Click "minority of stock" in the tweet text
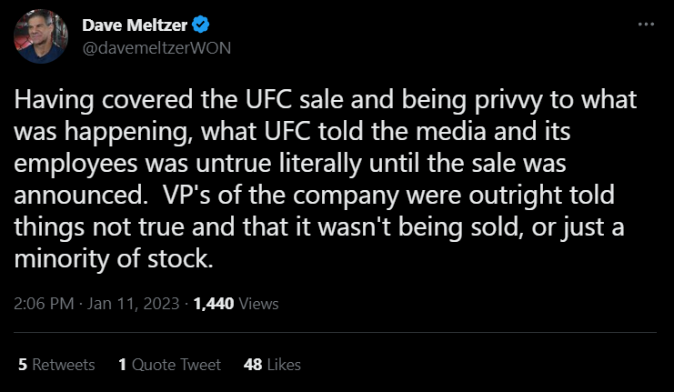Screen dimensions: 674x392 point(115,257)
